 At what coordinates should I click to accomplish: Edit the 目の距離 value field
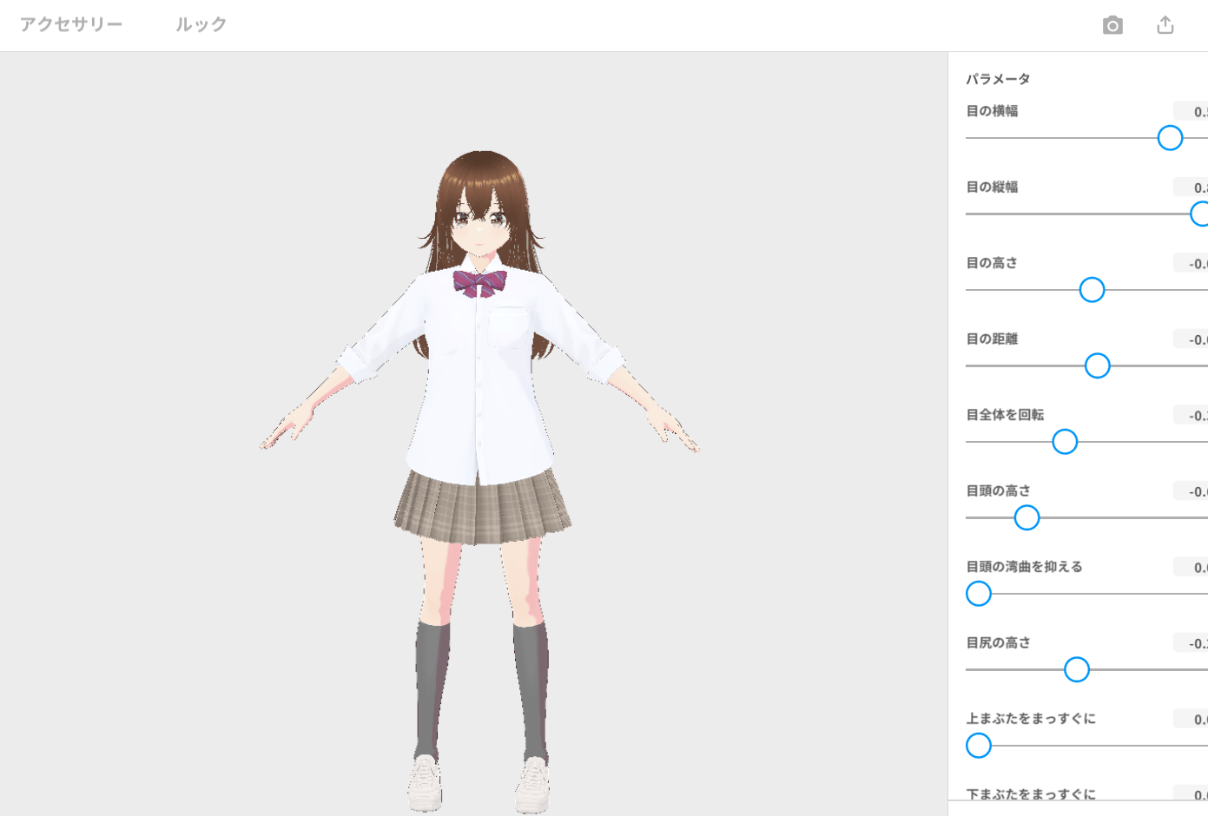tap(1191, 339)
